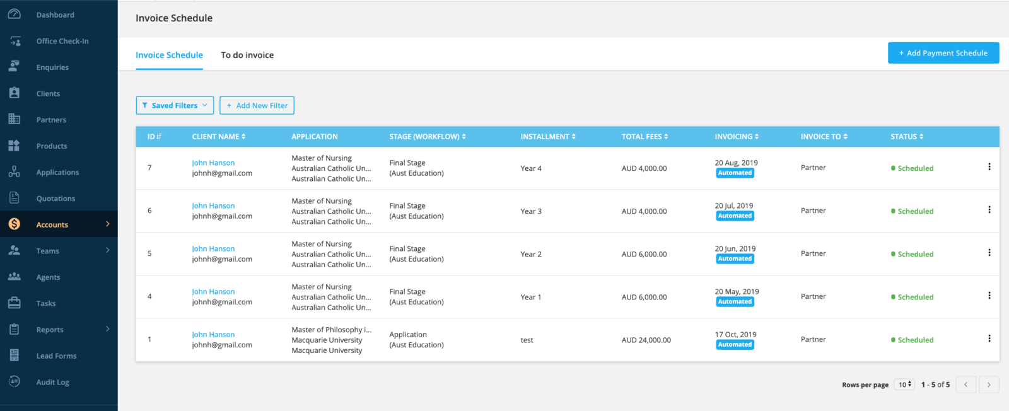This screenshot has width=1009, height=411.
Task: Click the Master of Philosophy application cell
Action: (x=332, y=340)
